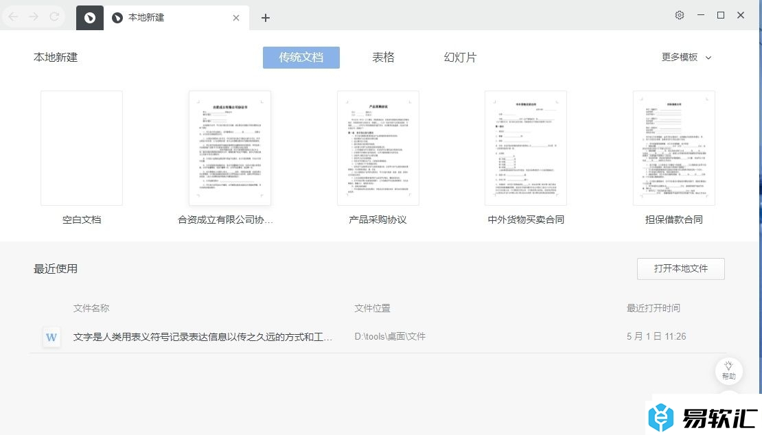Open recent file 文字是人类用表义符号

click(x=203, y=337)
